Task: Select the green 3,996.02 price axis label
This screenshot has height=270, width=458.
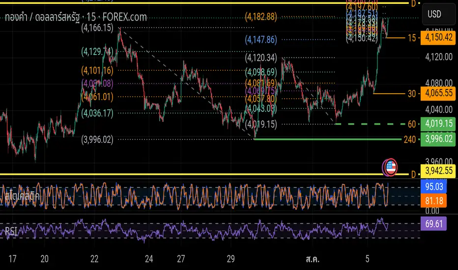Action: click(438, 139)
